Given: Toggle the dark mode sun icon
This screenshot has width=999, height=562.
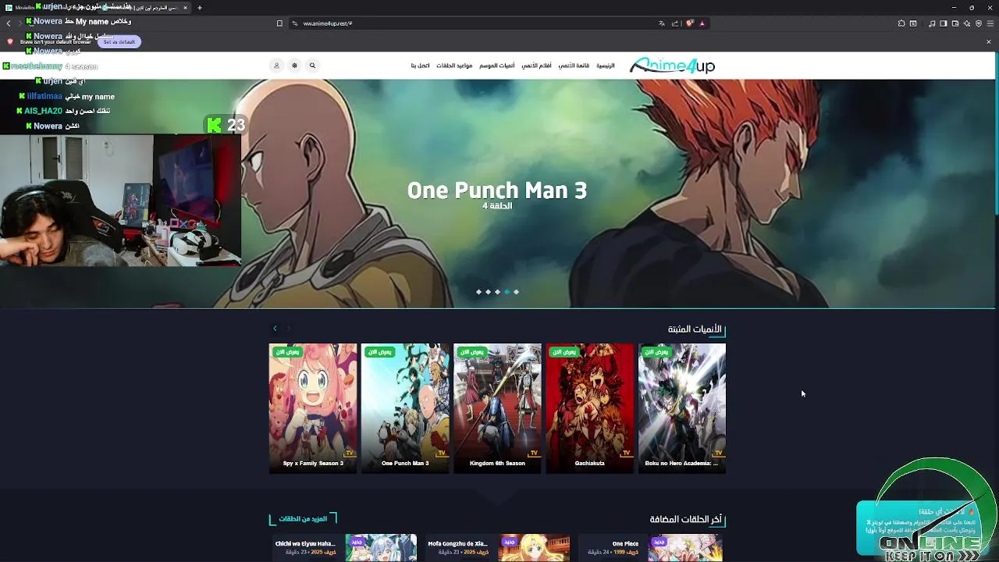Looking at the screenshot, I should 294,66.
